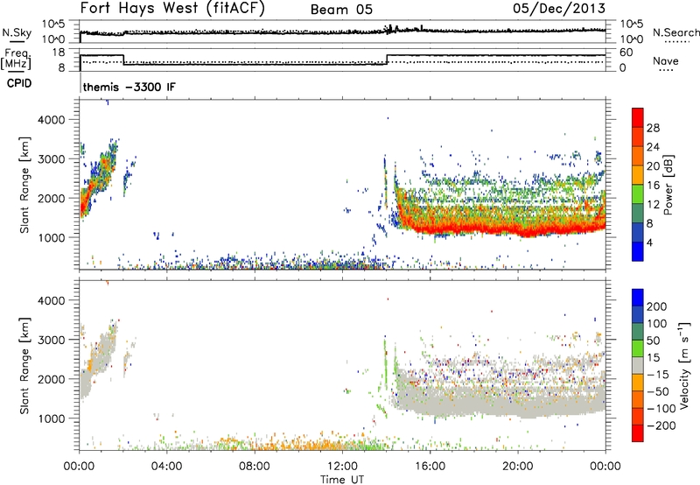Click the 'Time UT' axis title

coord(342,480)
